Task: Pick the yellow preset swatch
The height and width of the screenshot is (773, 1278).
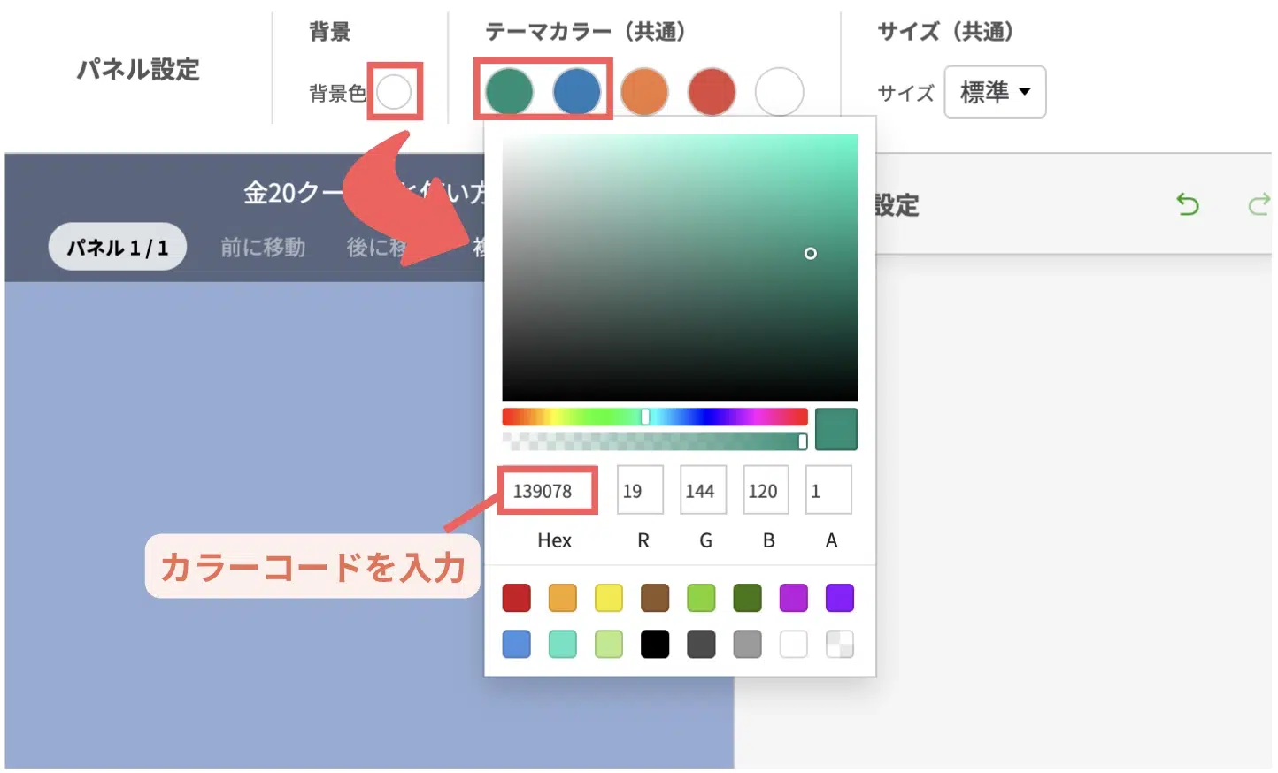Action: (x=609, y=598)
